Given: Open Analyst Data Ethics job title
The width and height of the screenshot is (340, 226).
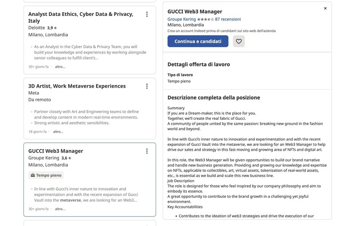Looking at the screenshot, I should tap(81, 18).
